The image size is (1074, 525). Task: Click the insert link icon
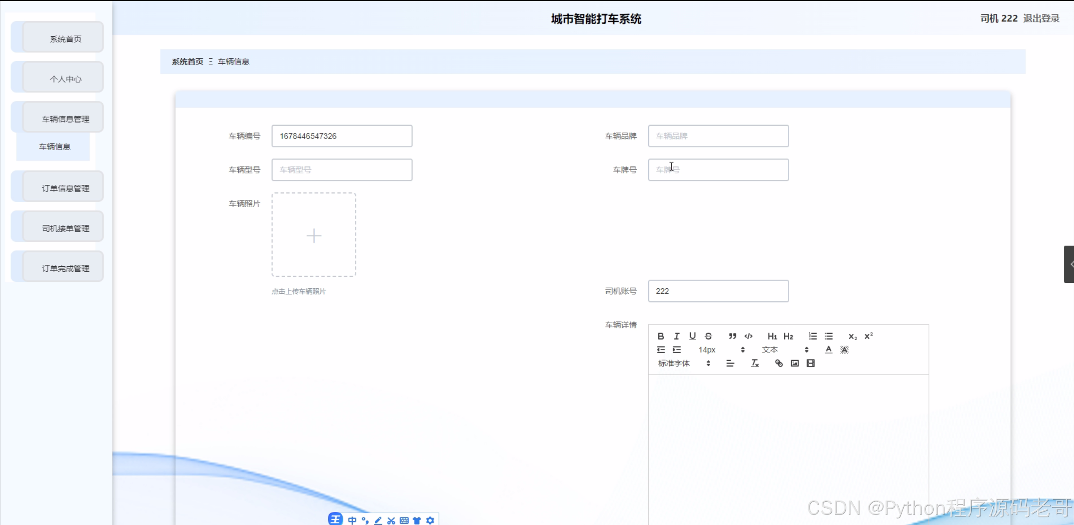coord(779,363)
